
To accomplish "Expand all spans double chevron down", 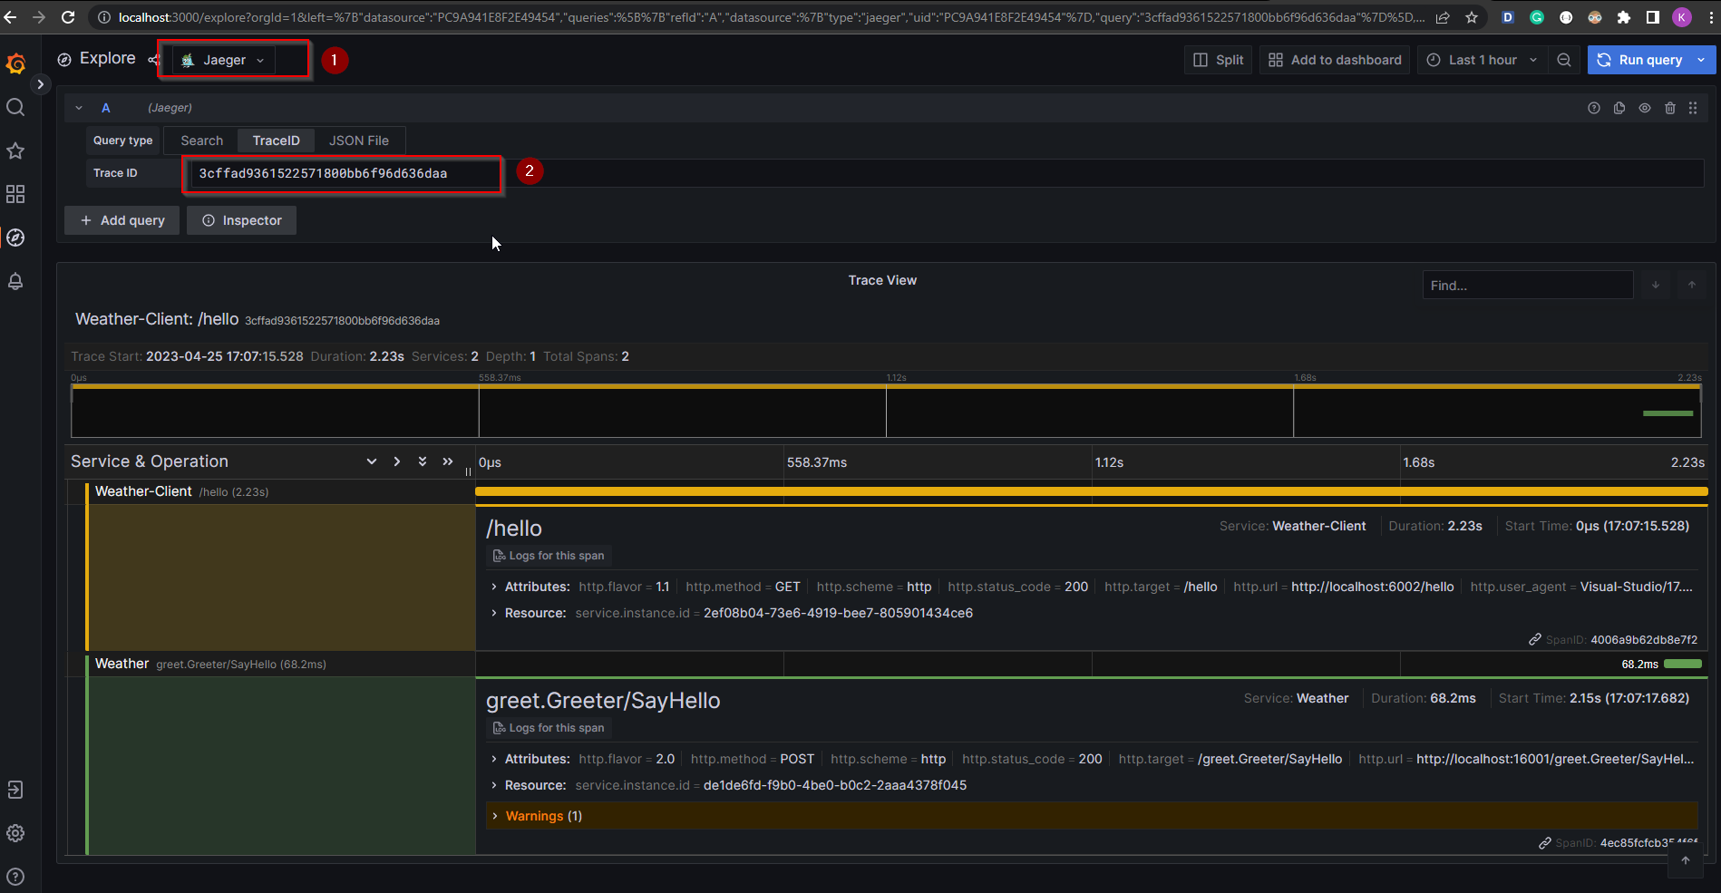I will [x=423, y=461].
